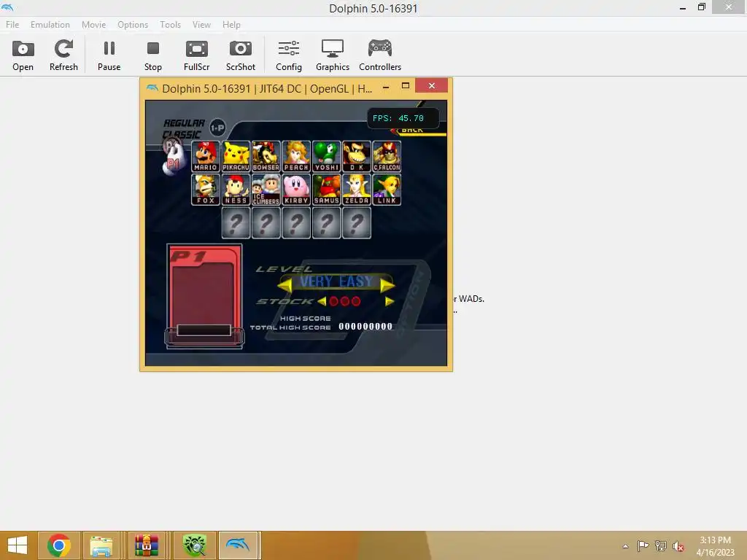The width and height of the screenshot is (747, 560).
Task: Open the Emulation menu
Action: (x=50, y=25)
